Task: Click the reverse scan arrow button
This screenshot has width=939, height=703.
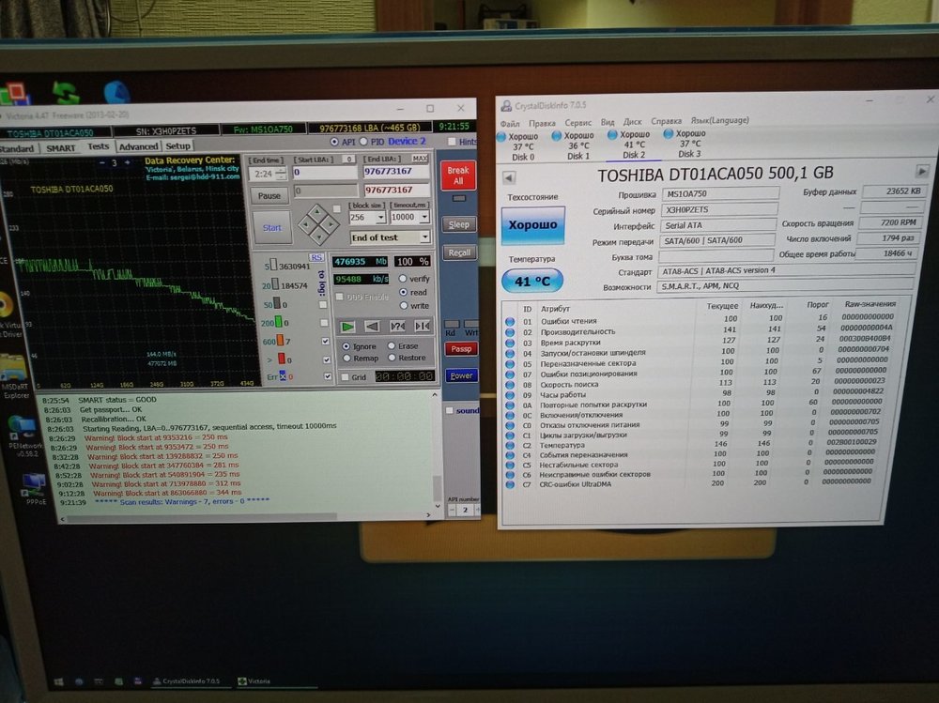Action: pyautogui.click(x=372, y=327)
